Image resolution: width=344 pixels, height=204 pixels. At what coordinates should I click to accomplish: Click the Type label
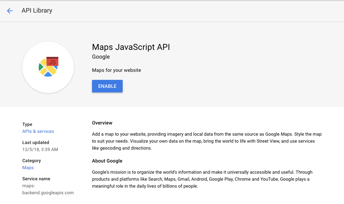(x=27, y=124)
